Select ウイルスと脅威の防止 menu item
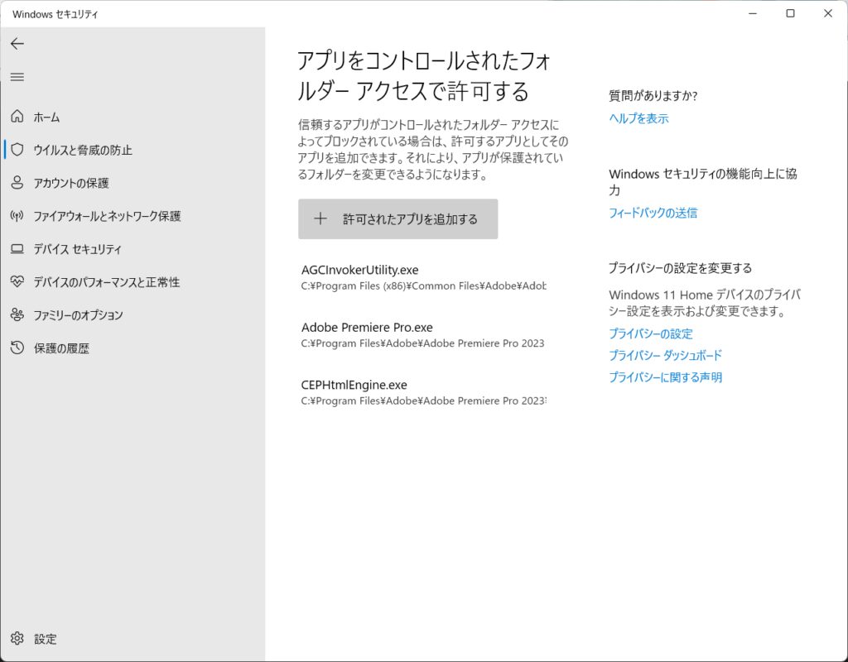 132,150
